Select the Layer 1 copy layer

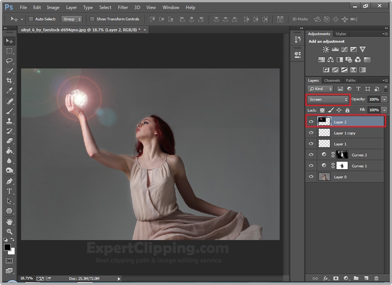(344, 133)
